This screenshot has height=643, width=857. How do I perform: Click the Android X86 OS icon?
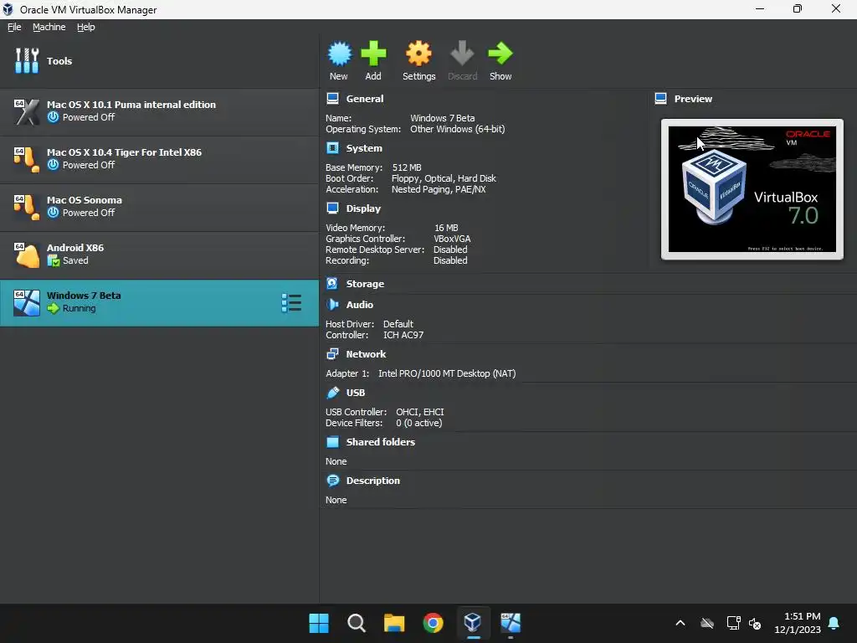point(26,255)
